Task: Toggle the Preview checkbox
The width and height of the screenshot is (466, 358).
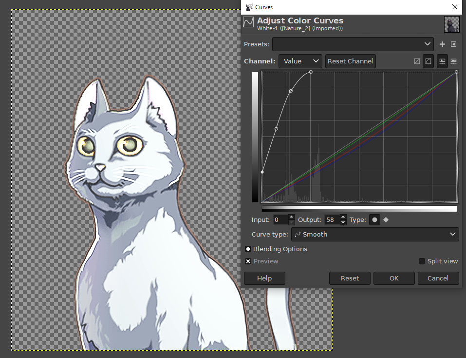Action: [x=248, y=261]
